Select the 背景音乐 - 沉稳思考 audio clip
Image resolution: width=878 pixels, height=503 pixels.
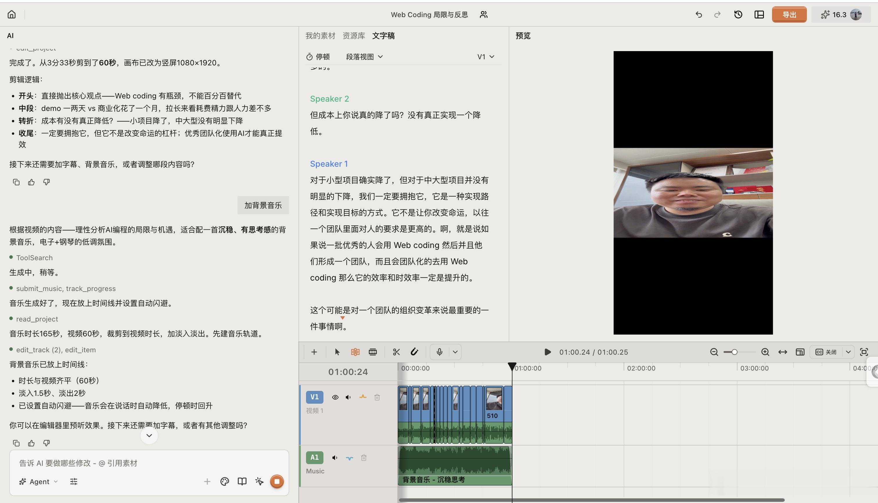point(455,466)
